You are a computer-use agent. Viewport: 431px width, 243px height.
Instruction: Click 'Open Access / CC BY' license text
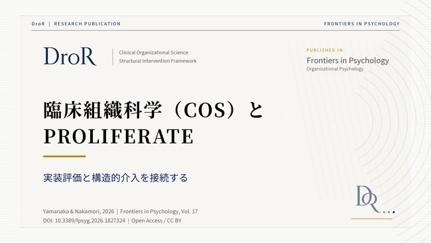pyautogui.click(x=156, y=220)
